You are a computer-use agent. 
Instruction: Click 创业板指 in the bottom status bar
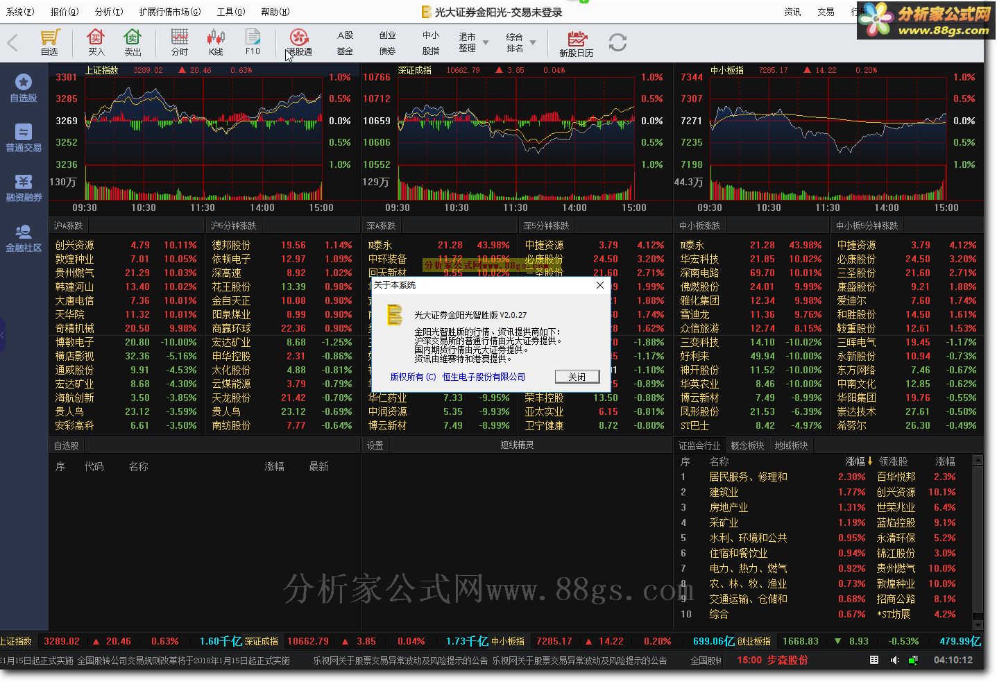click(x=754, y=641)
